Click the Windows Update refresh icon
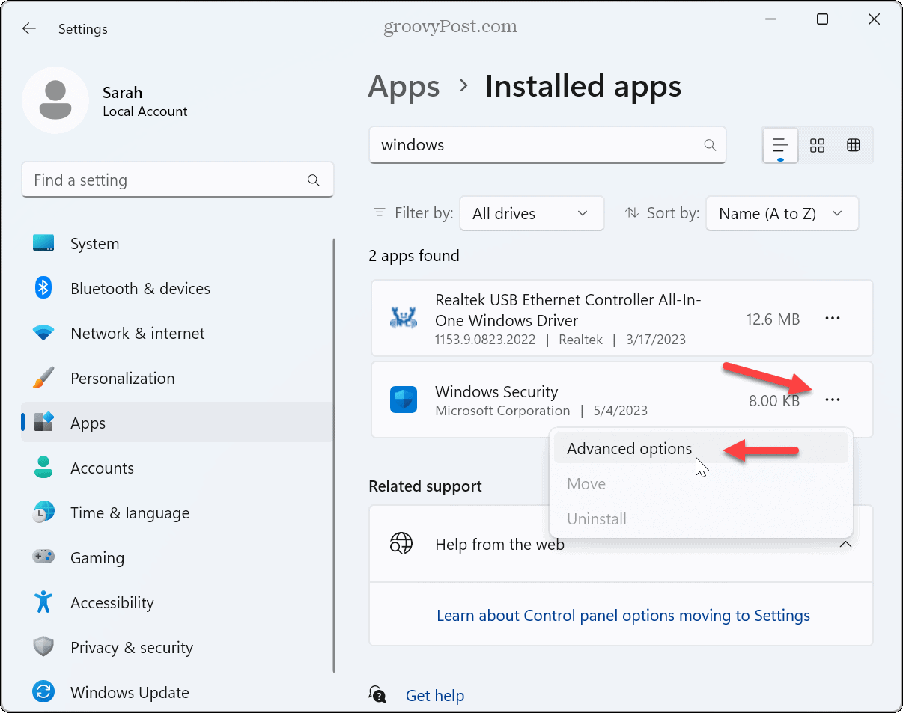Image resolution: width=903 pixels, height=713 pixels. [43, 692]
